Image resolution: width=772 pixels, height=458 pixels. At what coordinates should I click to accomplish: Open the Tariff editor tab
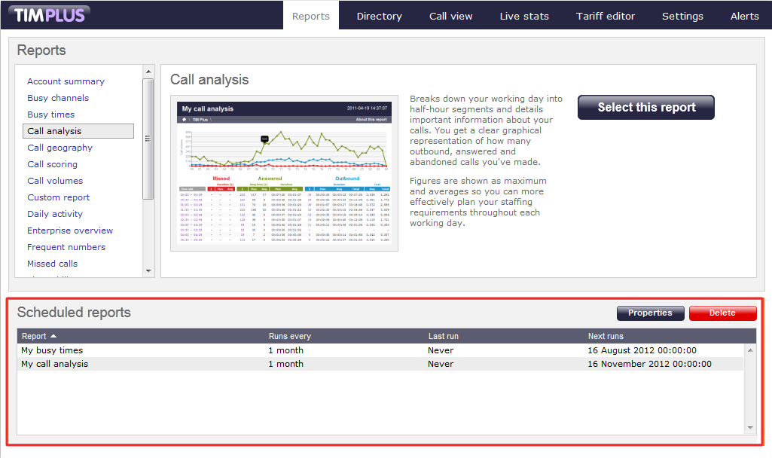(x=605, y=16)
